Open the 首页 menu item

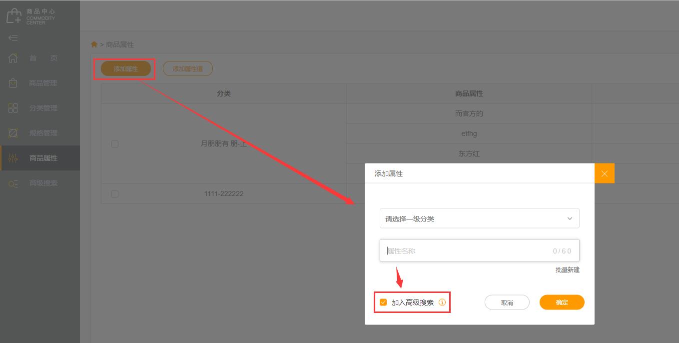pos(40,58)
